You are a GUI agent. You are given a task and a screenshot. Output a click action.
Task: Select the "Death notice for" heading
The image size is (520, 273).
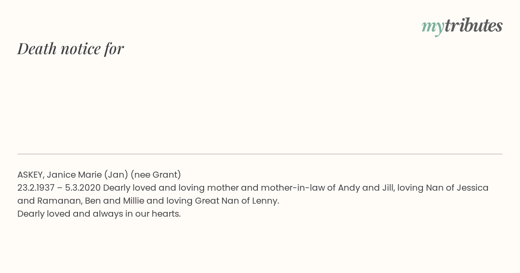tap(71, 49)
